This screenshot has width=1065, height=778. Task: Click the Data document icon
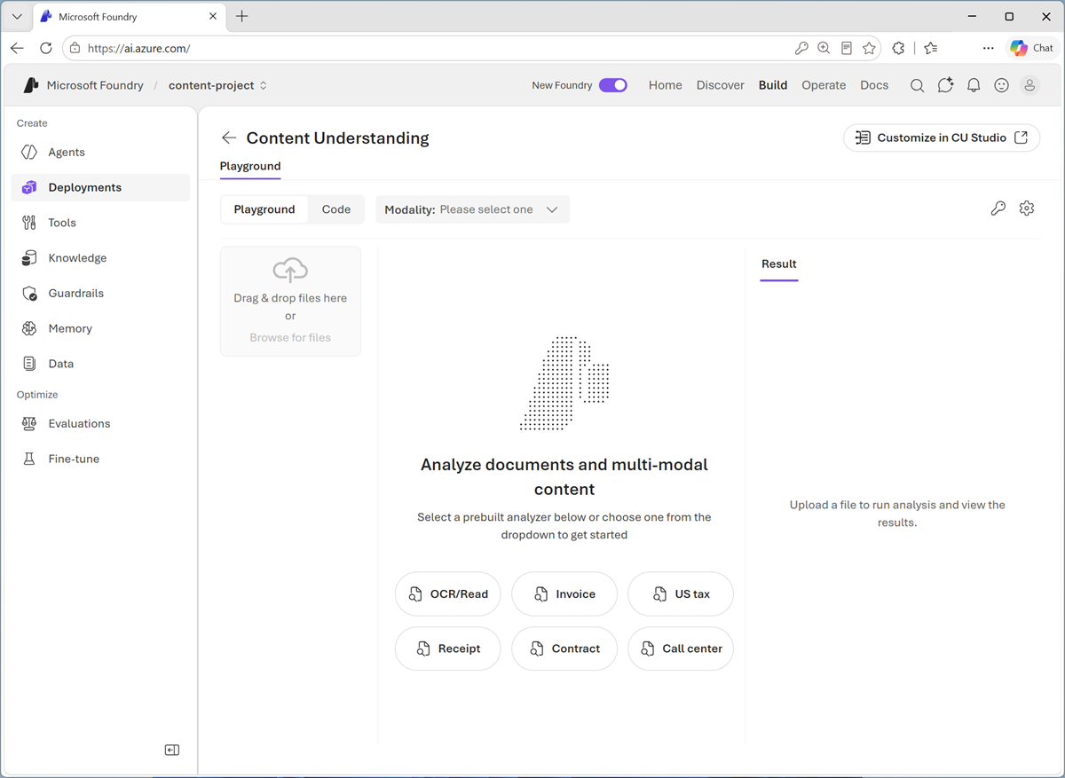click(x=29, y=364)
